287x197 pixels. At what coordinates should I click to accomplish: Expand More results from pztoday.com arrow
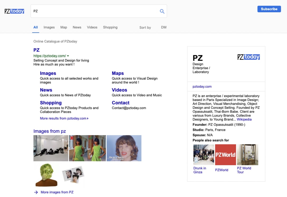pos(88,119)
